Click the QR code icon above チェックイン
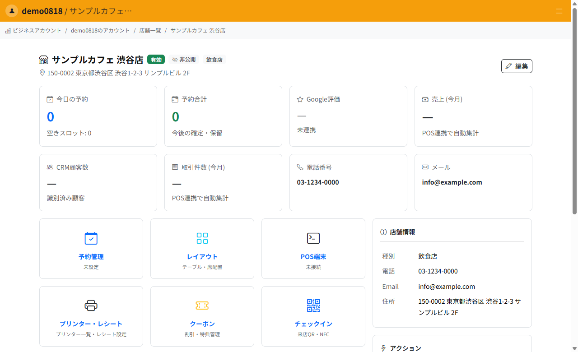578x352 pixels. [313, 306]
